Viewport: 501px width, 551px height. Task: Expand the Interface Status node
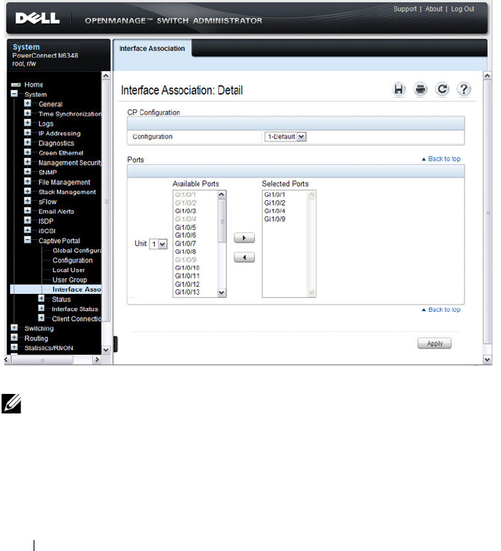[x=41, y=308]
